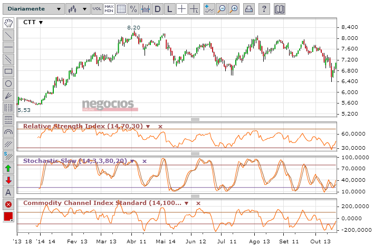Remove the Stochastic Slow panel
Viewport: 374px width, 247px height.
tap(145, 161)
